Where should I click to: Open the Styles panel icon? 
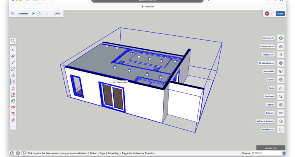point(281,80)
